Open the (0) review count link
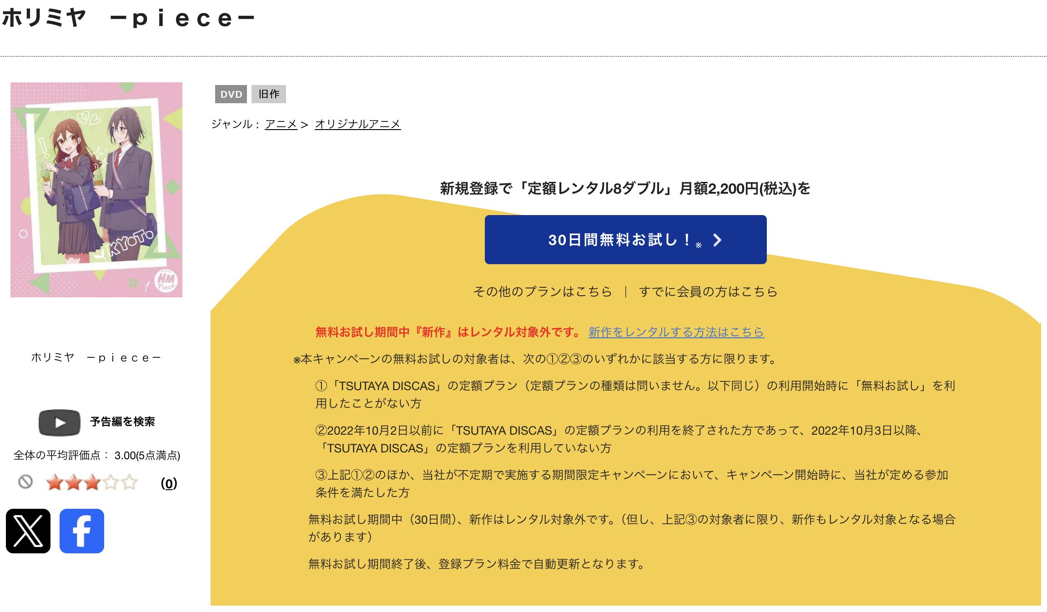The width and height of the screenshot is (1047, 612). (169, 483)
